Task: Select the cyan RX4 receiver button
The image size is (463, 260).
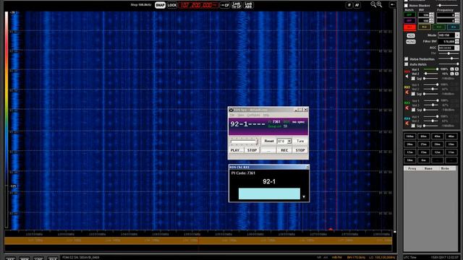Action: pyautogui.click(x=454, y=27)
